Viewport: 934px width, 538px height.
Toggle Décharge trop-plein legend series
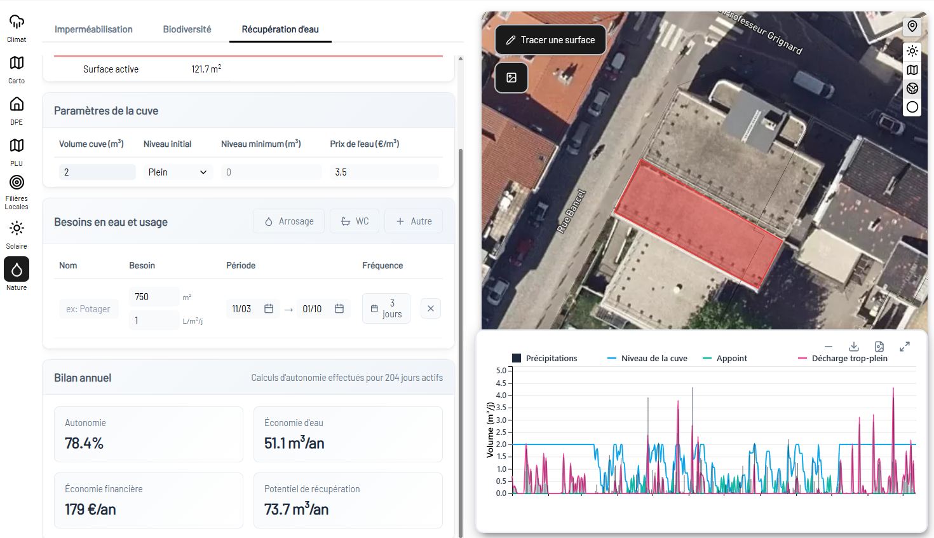pos(843,359)
